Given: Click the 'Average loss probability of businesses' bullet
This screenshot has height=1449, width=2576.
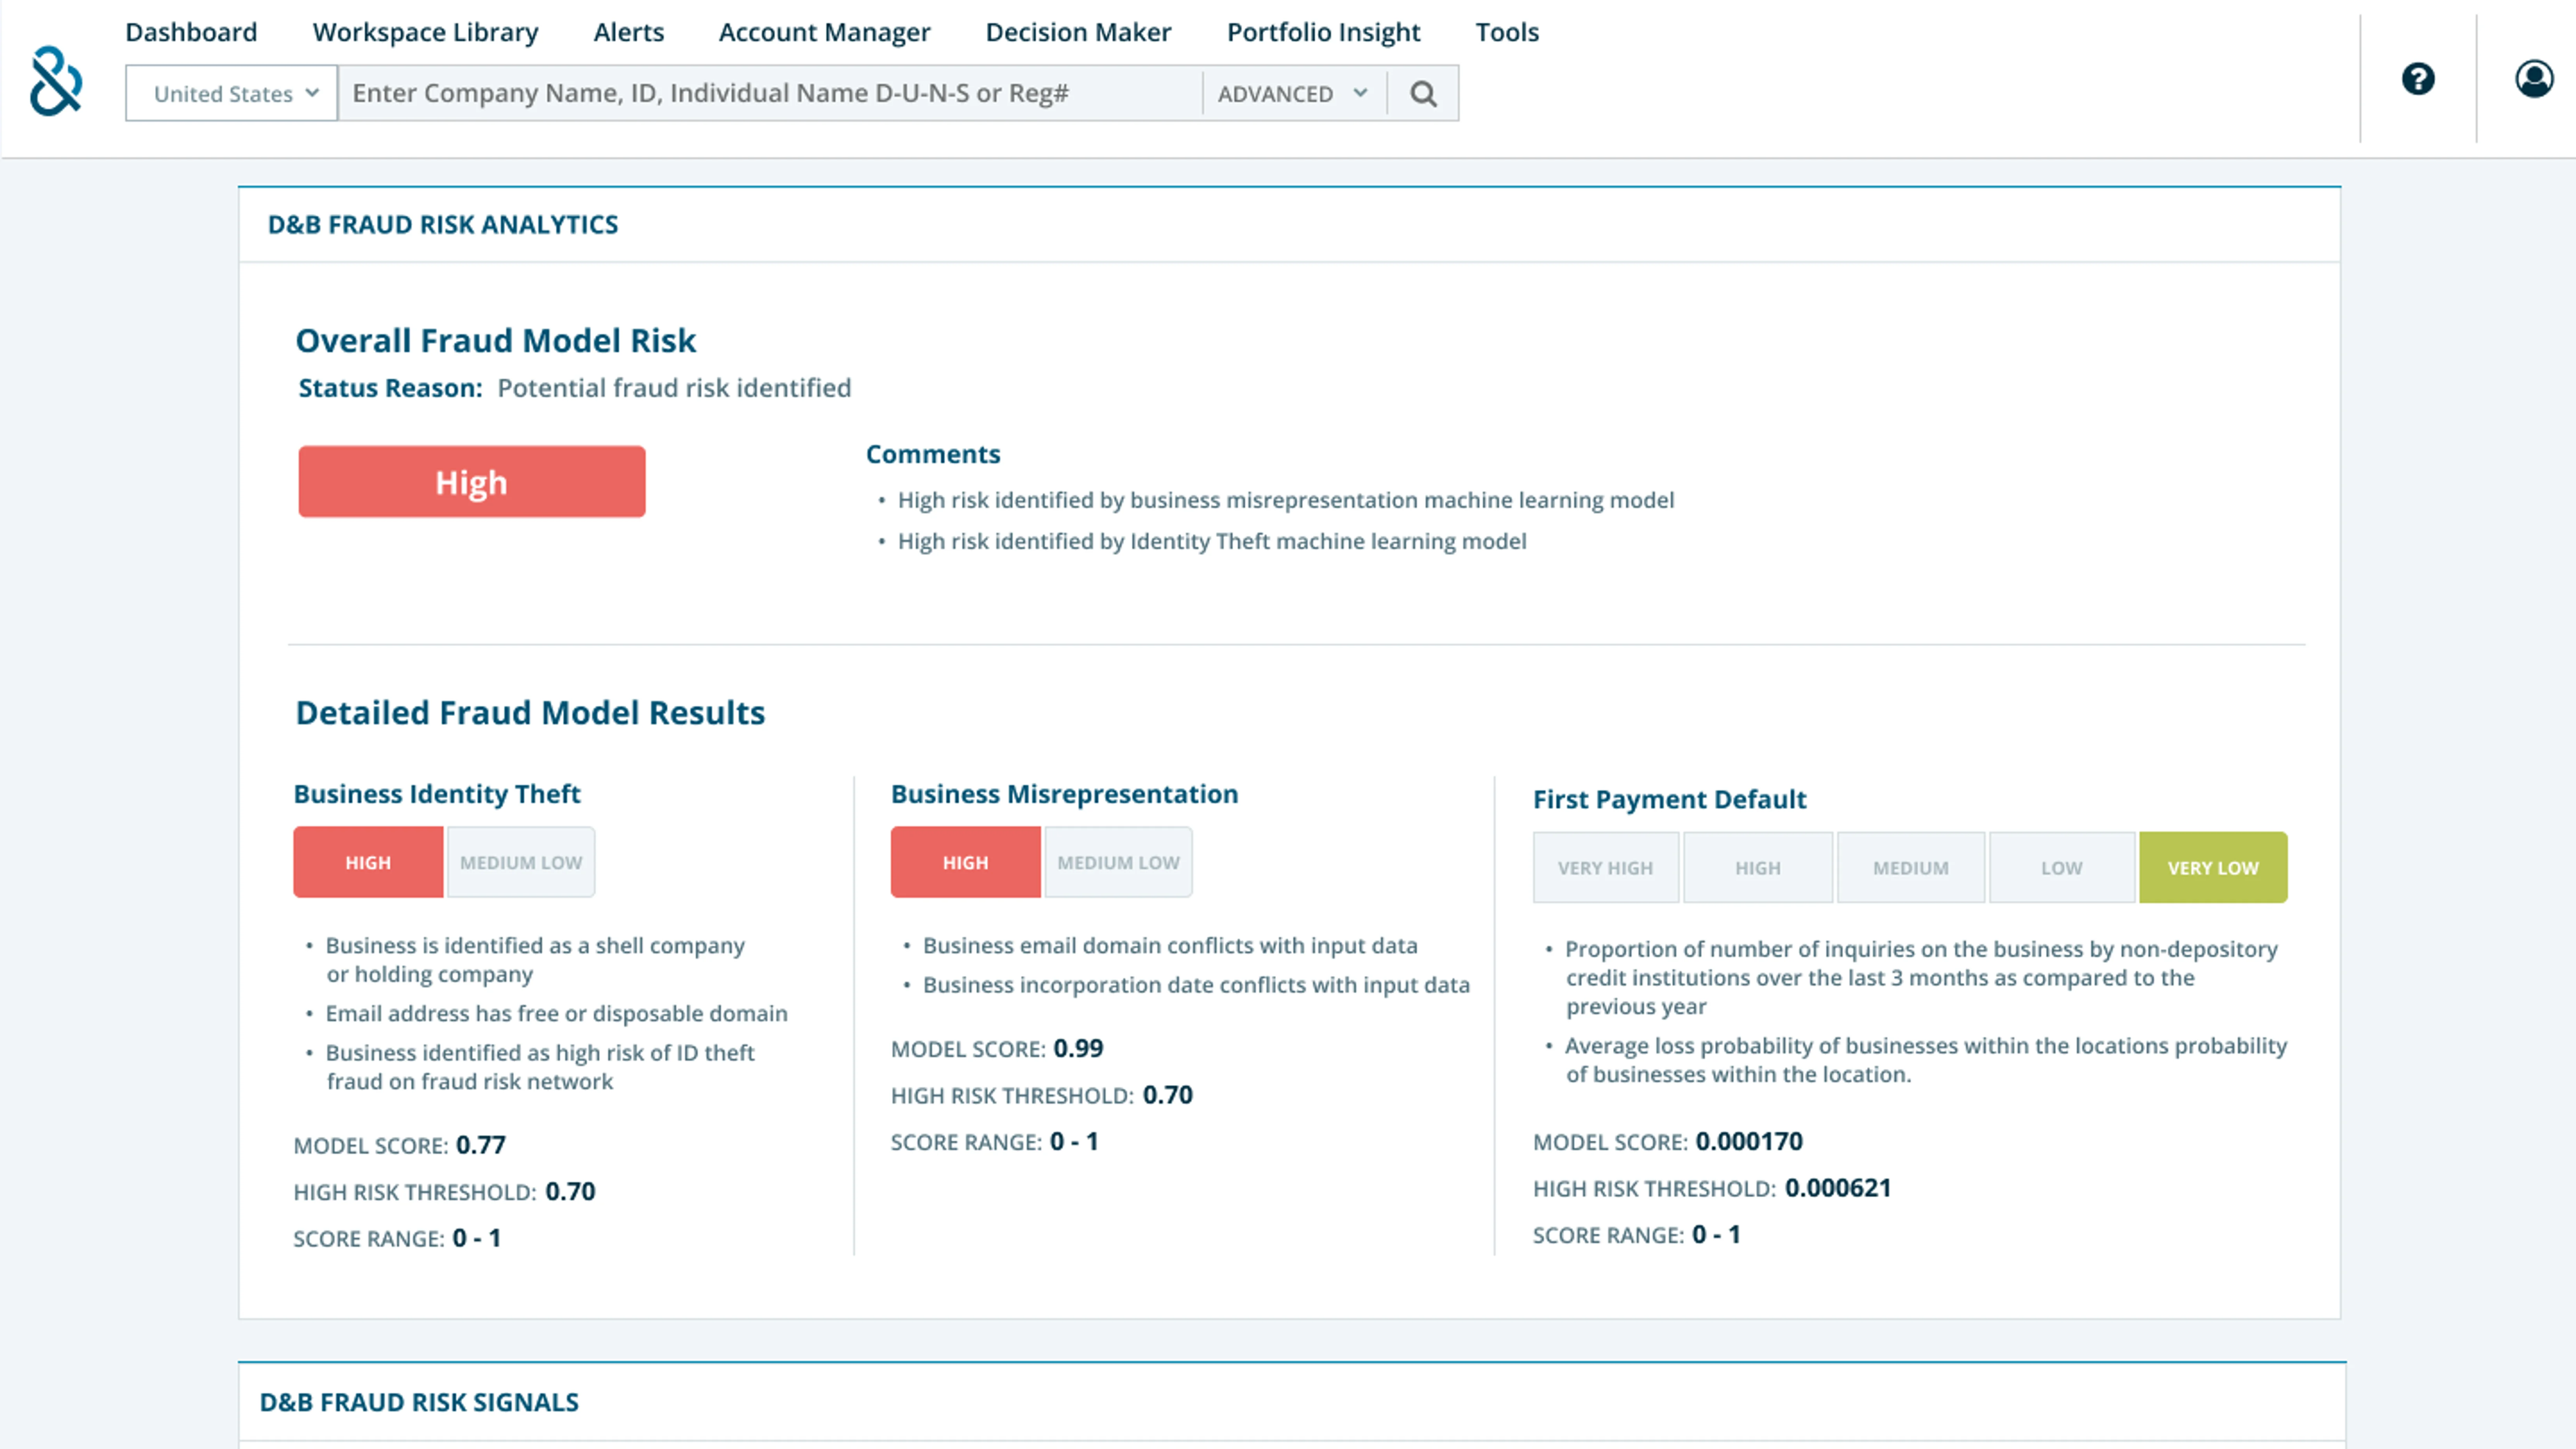Looking at the screenshot, I should click(x=1926, y=1060).
